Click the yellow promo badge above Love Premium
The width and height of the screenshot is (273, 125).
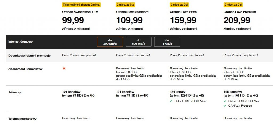tap(233, 5)
